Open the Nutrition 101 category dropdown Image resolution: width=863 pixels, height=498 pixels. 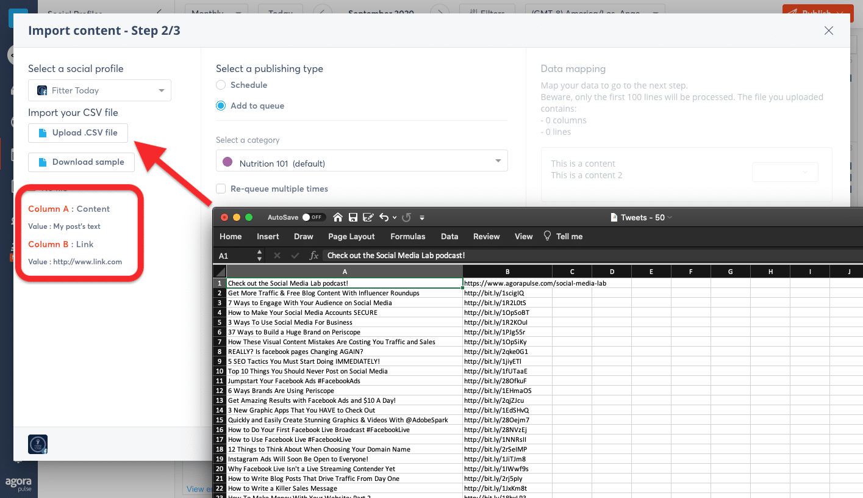[x=362, y=161]
